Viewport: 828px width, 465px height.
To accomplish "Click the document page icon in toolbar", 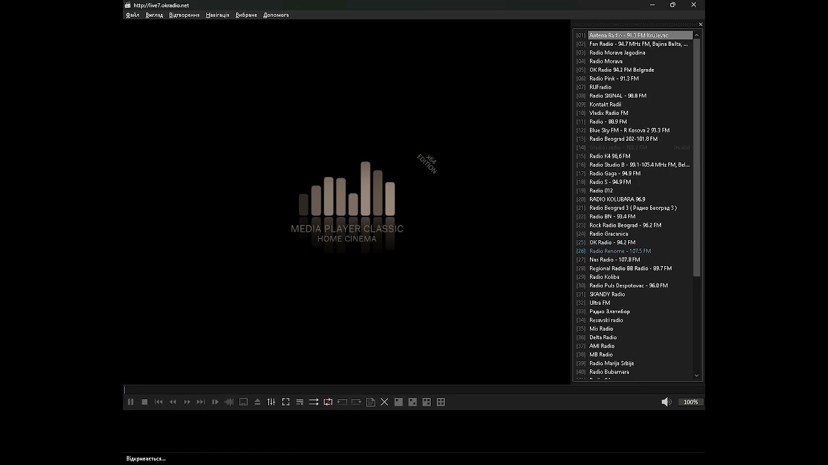I will point(371,402).
